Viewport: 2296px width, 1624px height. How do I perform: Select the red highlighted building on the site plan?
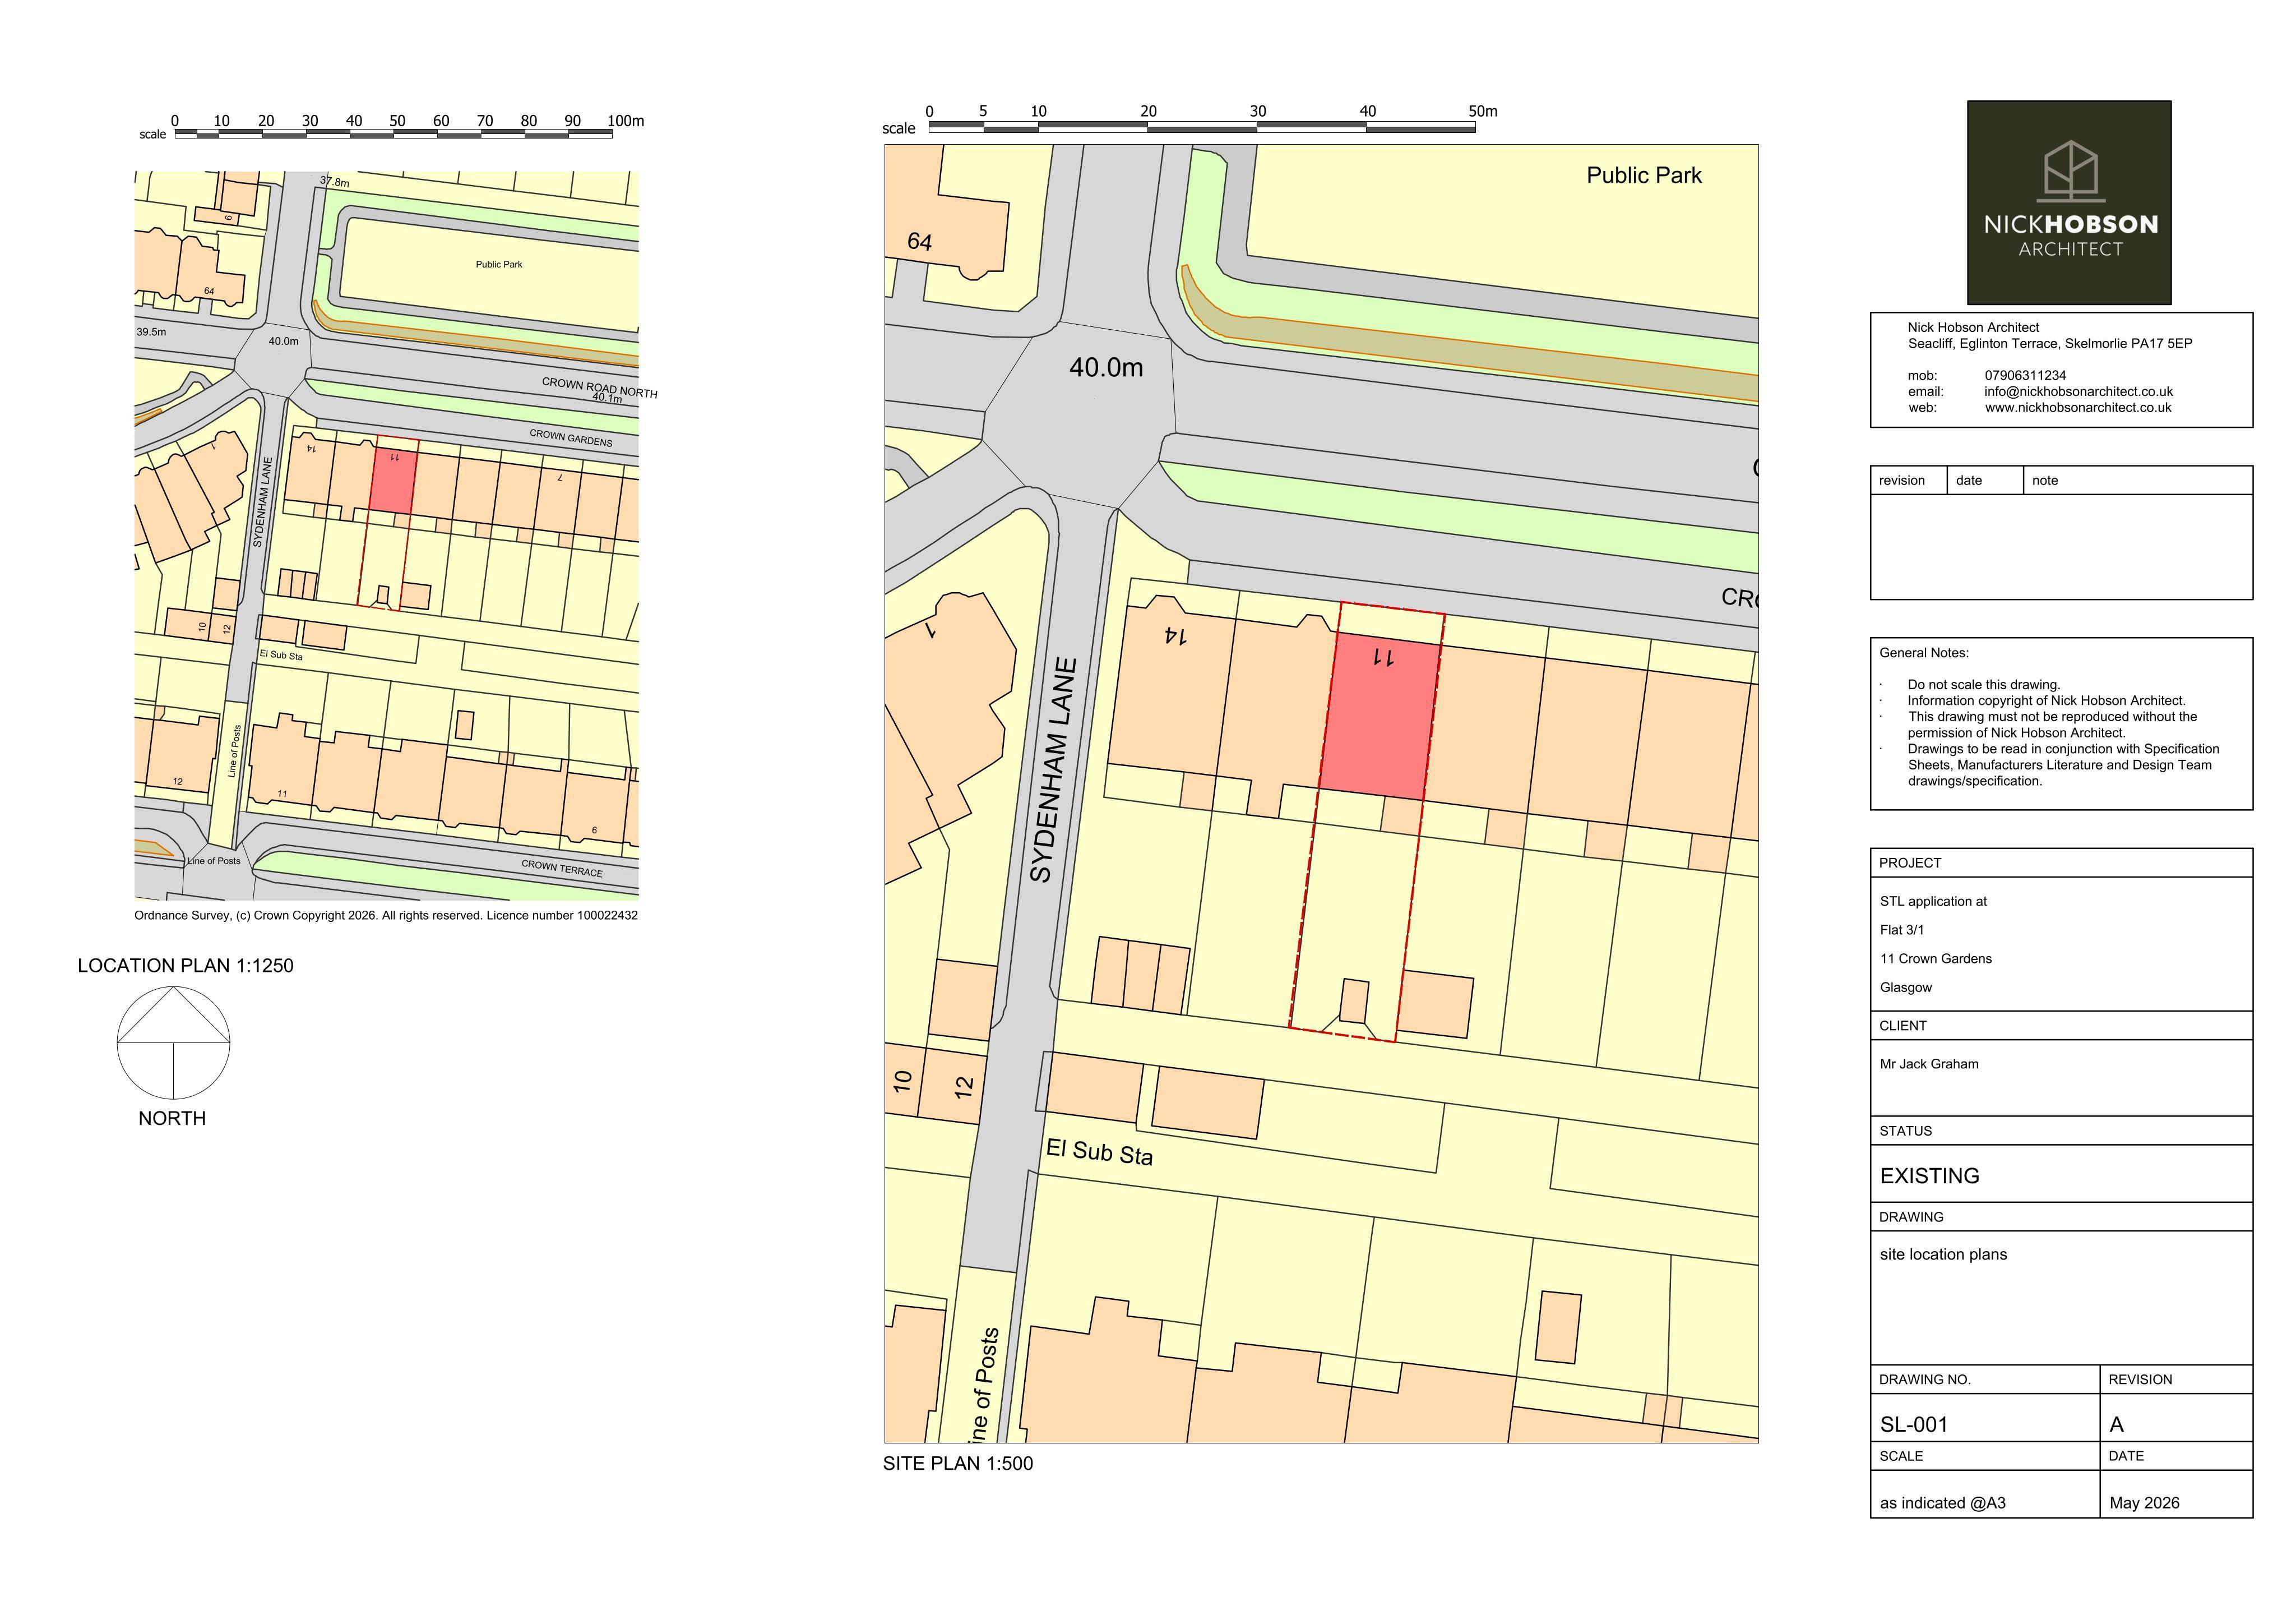click(1381, 716)
